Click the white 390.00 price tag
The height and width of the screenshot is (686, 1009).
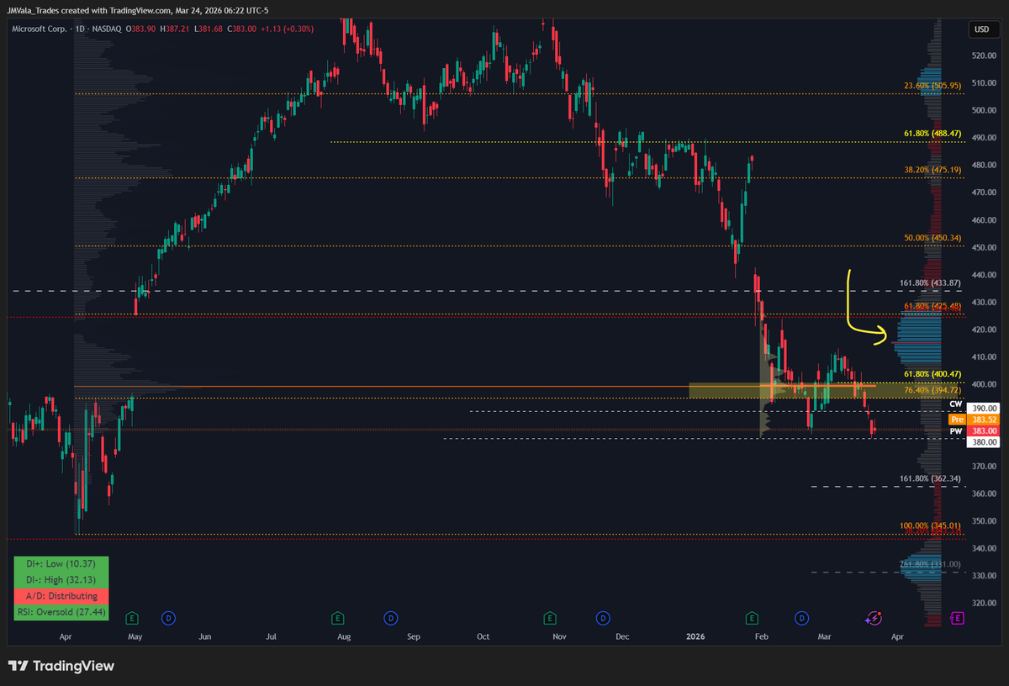(x=982, y=408)
